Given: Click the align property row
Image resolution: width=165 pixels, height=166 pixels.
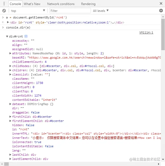Looking at the screenshot, I should (20, 45).
